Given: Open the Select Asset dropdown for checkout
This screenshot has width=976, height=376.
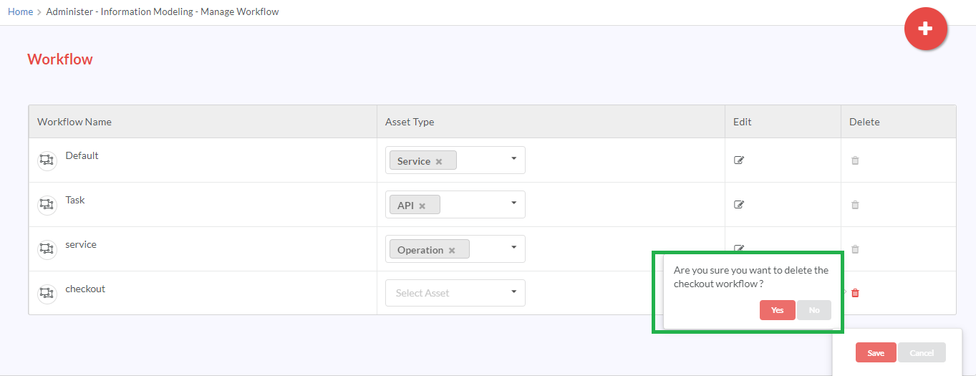Looking at the screenshot, I should pos(455,293).
